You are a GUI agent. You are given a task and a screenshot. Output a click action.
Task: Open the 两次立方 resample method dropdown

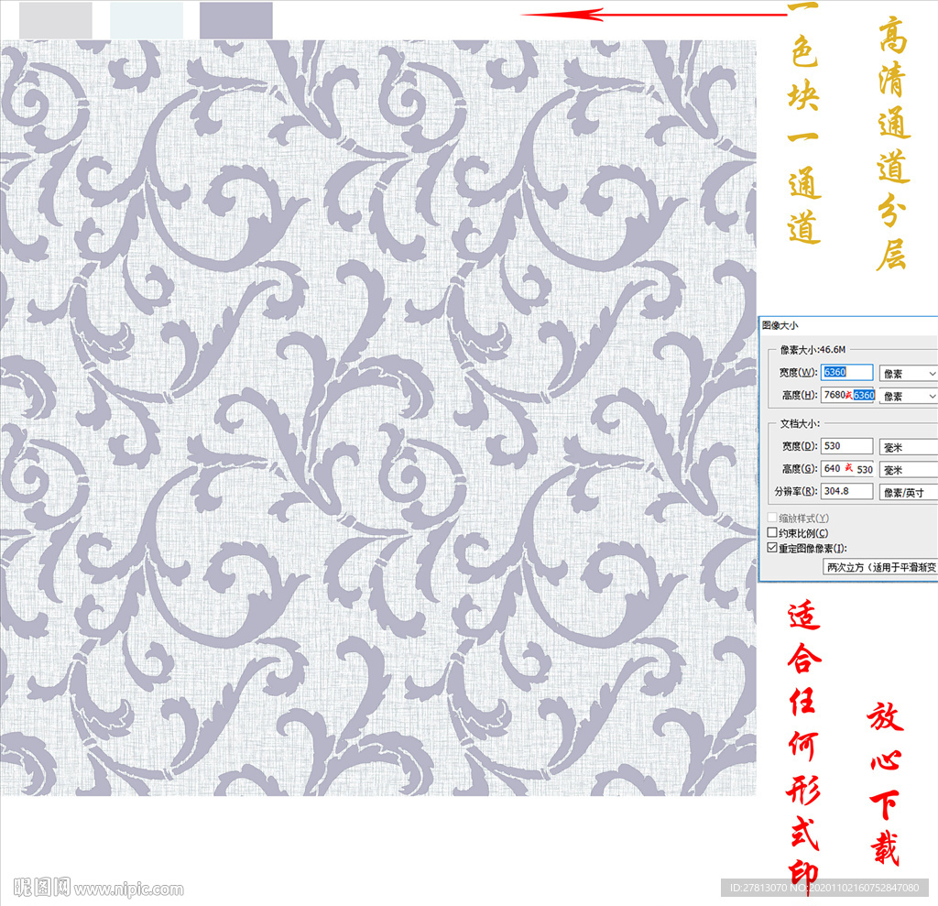coord(880,567)
